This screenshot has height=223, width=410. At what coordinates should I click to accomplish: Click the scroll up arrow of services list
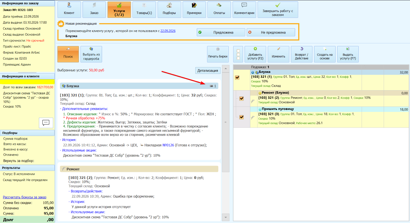[x=226, y=69]
